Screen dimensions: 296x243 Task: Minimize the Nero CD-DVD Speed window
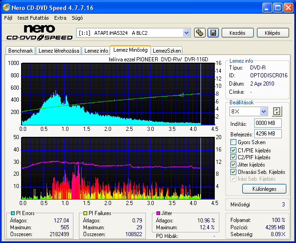pos(267,8)
